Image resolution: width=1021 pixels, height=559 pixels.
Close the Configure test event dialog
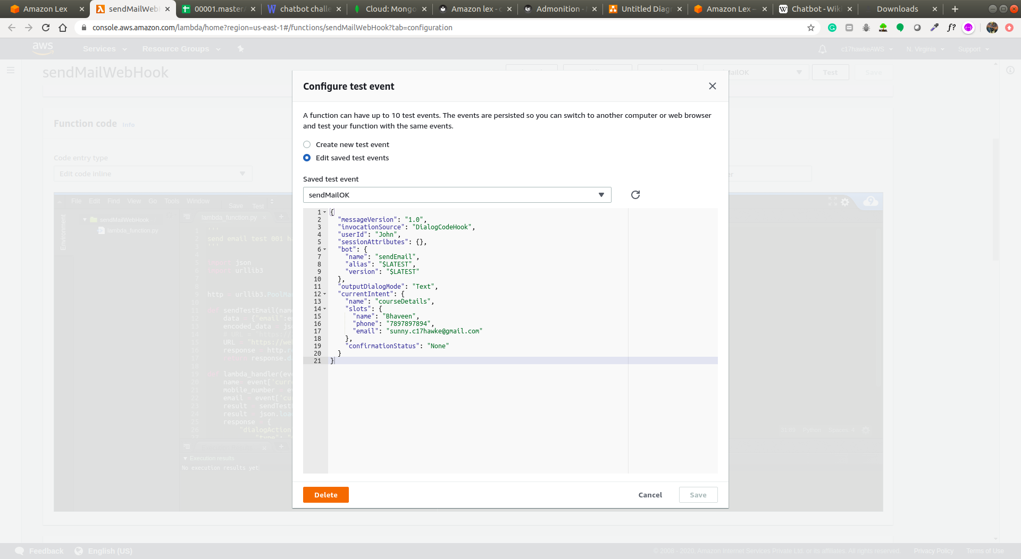(713, 86)
